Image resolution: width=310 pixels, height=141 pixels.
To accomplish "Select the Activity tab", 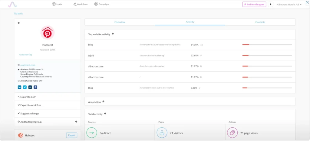I will coord(190,22).
